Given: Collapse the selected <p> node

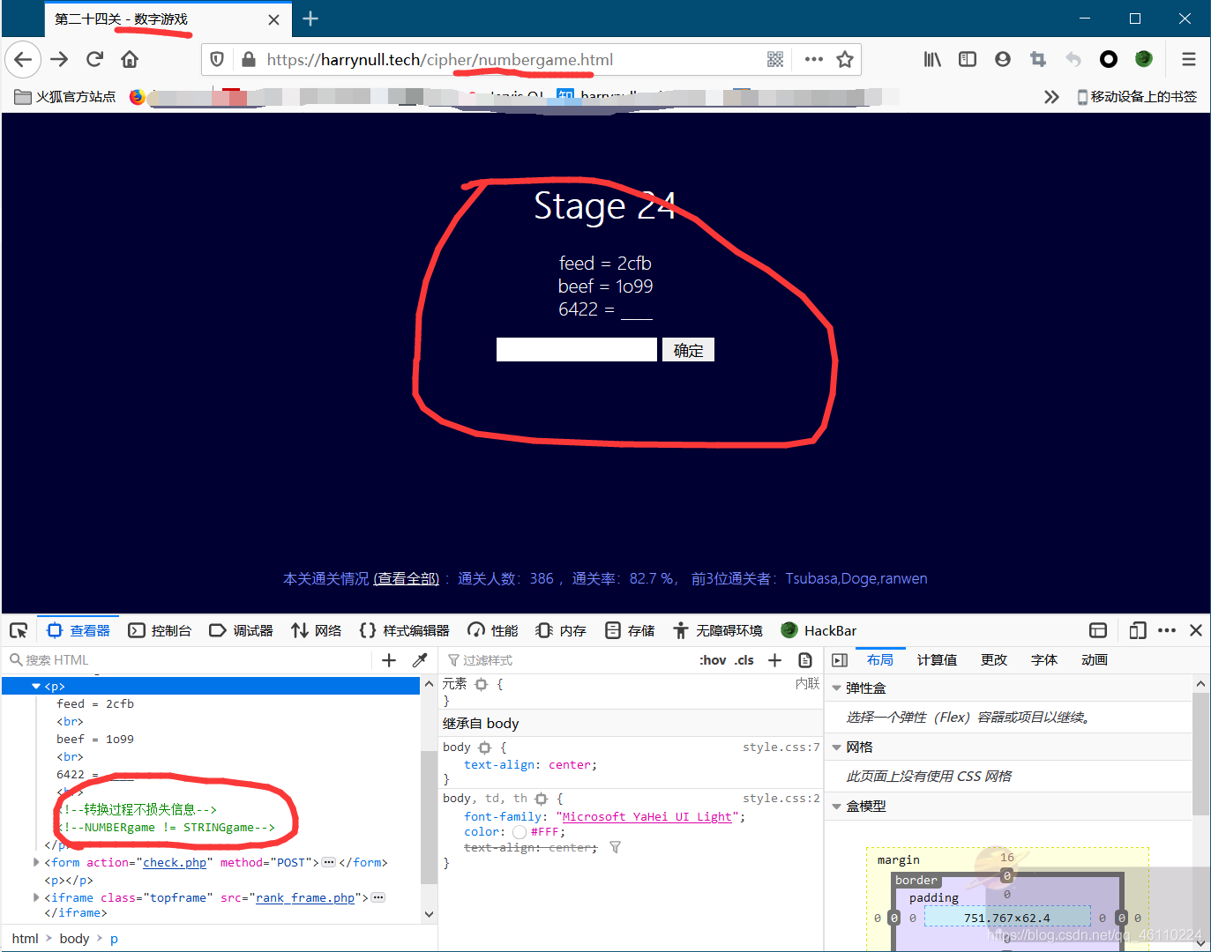Looking at the screenshot, I should pos(36,686).
